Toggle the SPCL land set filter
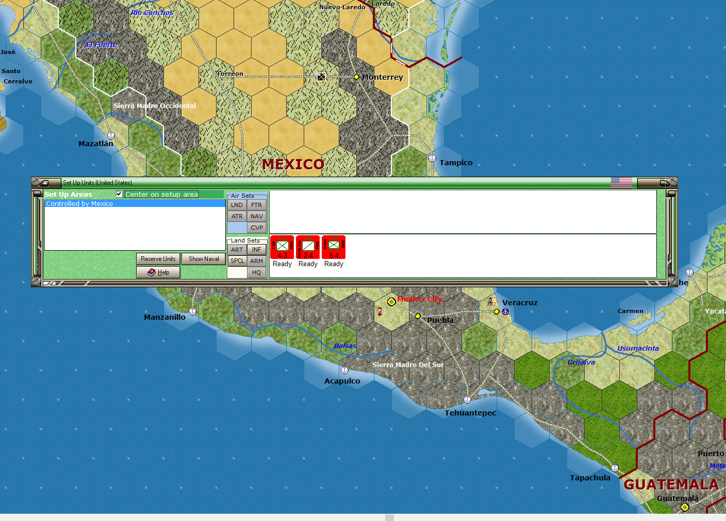 (237, 261)
